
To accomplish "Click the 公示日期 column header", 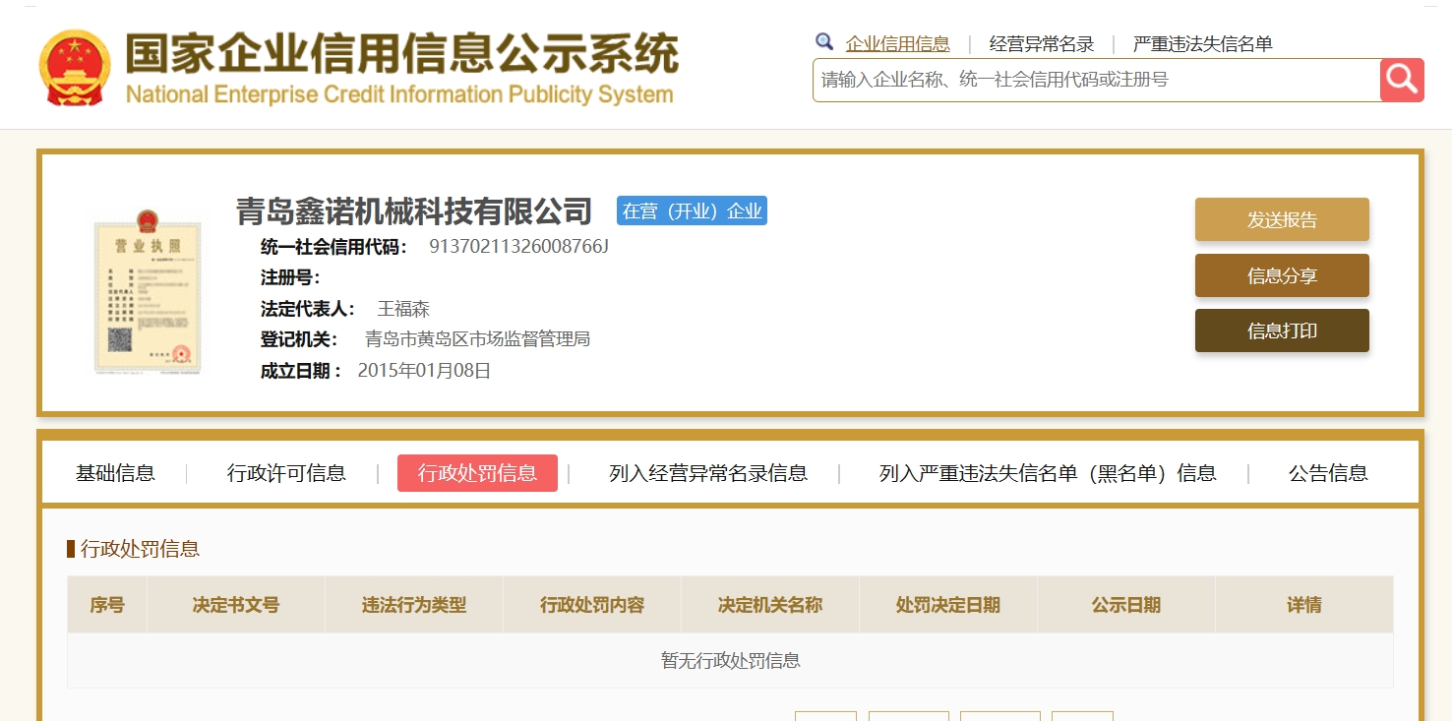I will (1126, 605).
